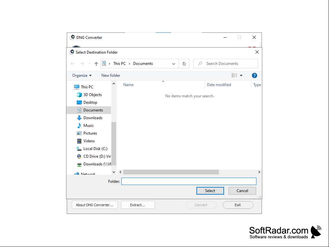Open the view options dropdown arrow
Viewport: 329px width, 247px height.
(241, 75)
